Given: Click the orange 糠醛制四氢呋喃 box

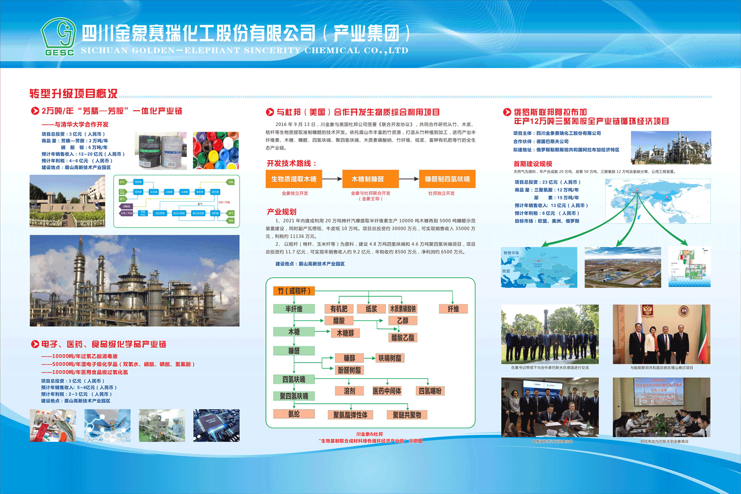Looking at the screenshot, I should pos(447,179).
